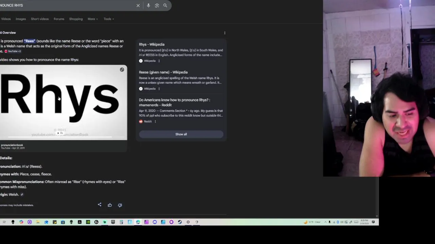The image size is (435, 244).
Task: Show hidden system tray icons chevron
Action: tap(326, 222)
